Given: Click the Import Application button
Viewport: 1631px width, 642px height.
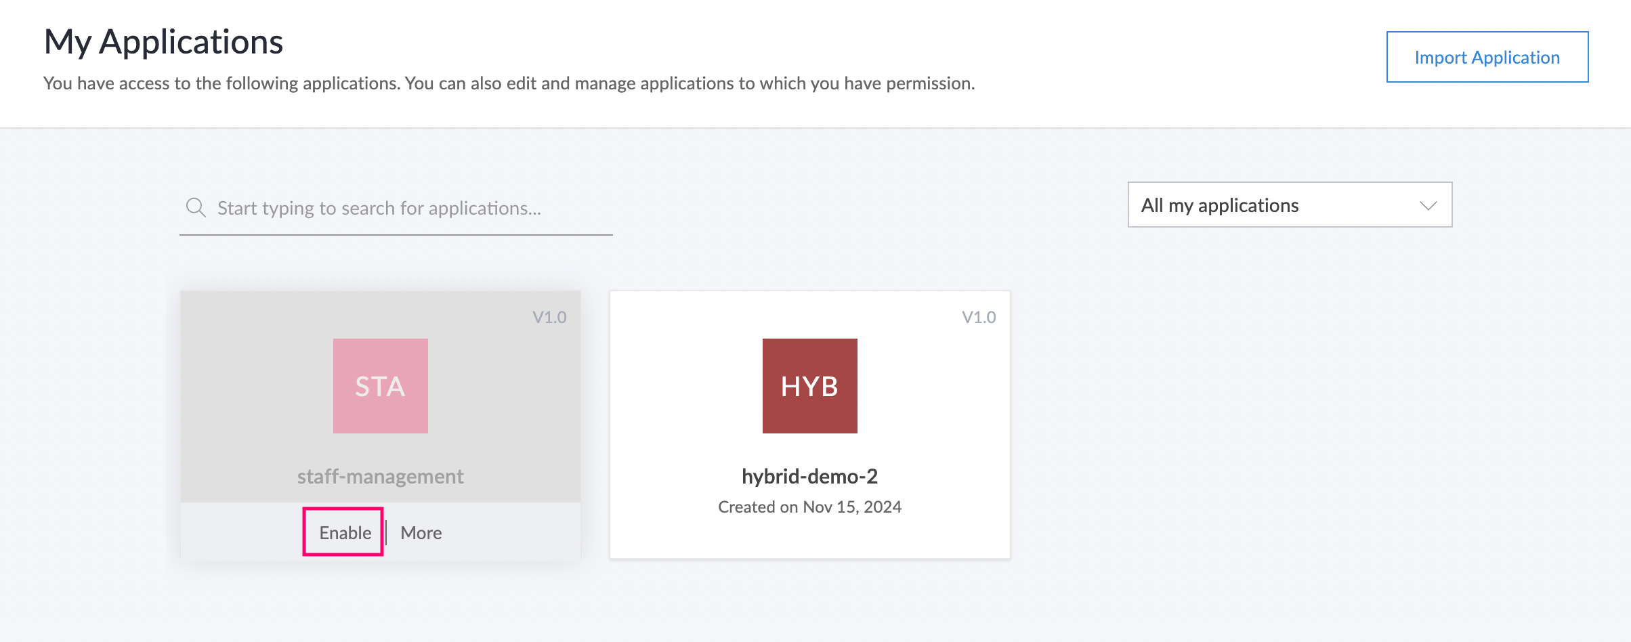Looking at the screenshot, I should pyautogui.click(x=1487, y=58).
